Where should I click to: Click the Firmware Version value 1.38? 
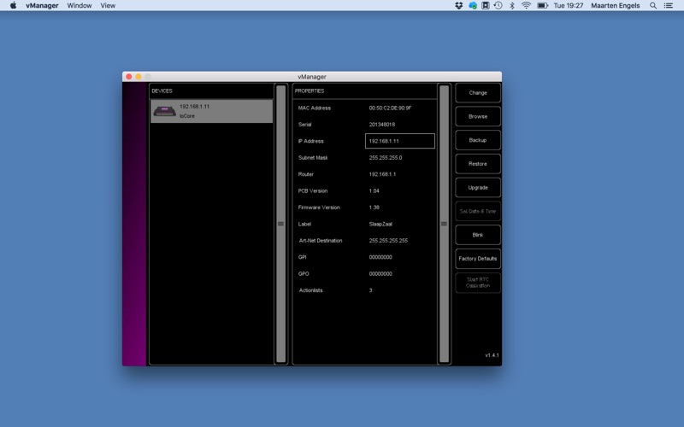pyautogui.click(x=374, y=208)
